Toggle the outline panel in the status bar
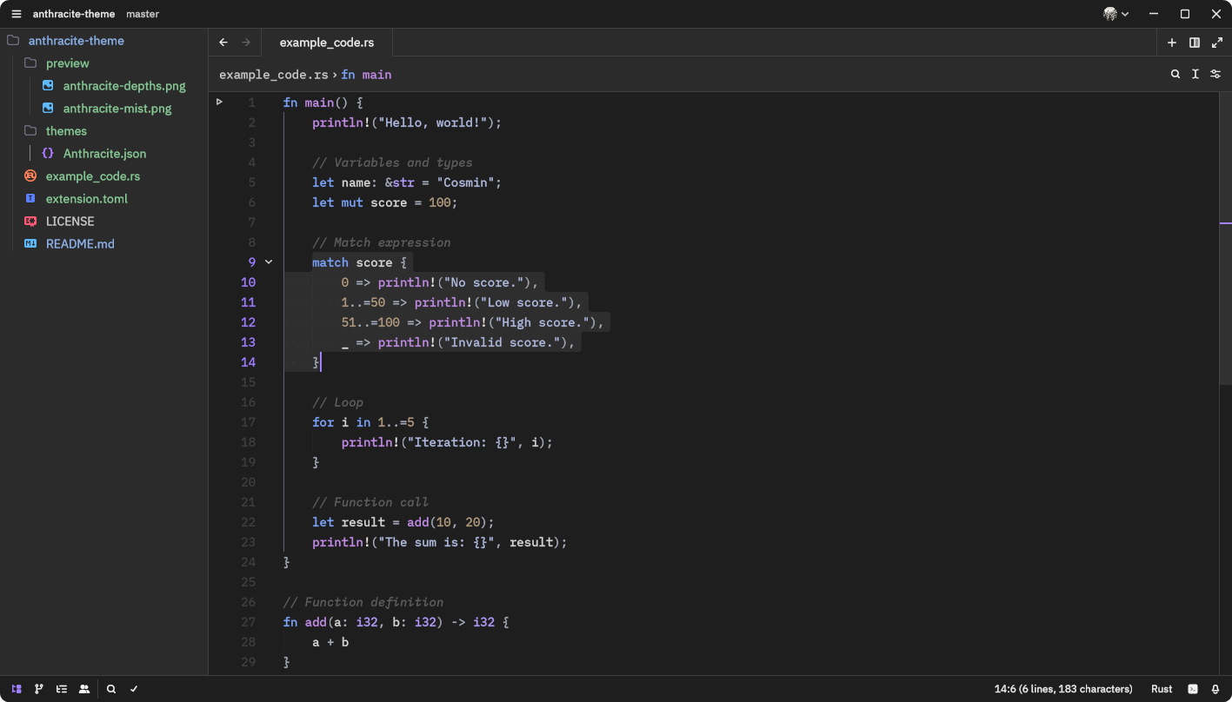1232x702 pixels. (x=62, y=689)
